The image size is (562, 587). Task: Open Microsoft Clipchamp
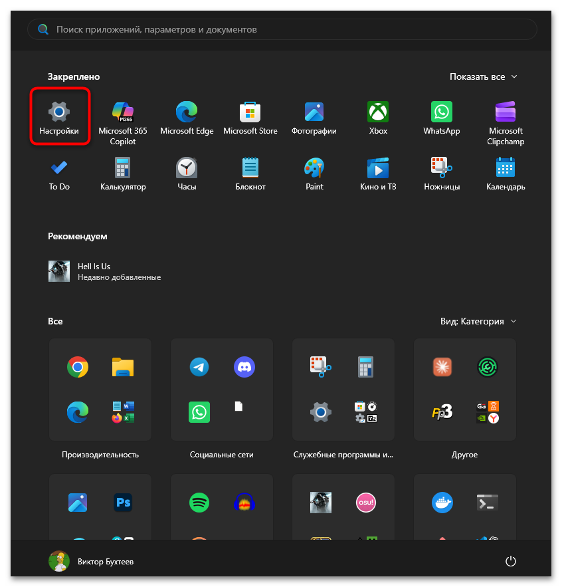[x=506, y=123]
